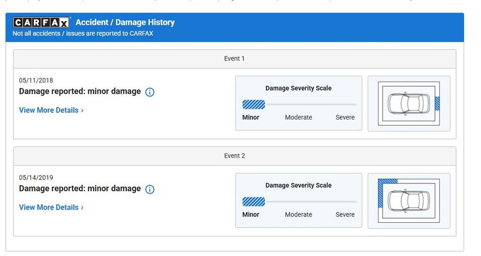Click Event 1 date 05/11/2018
481x256 pixels.
[36, 81]
